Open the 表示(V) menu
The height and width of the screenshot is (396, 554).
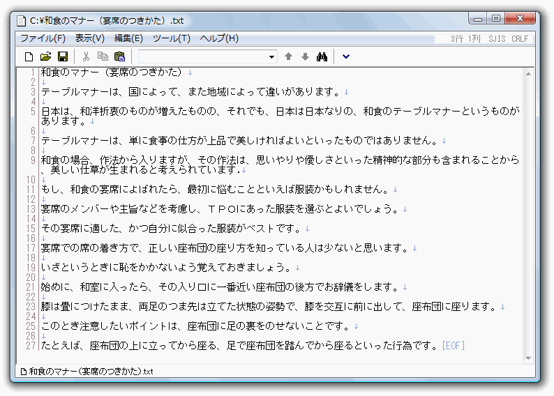pos(89,38)
